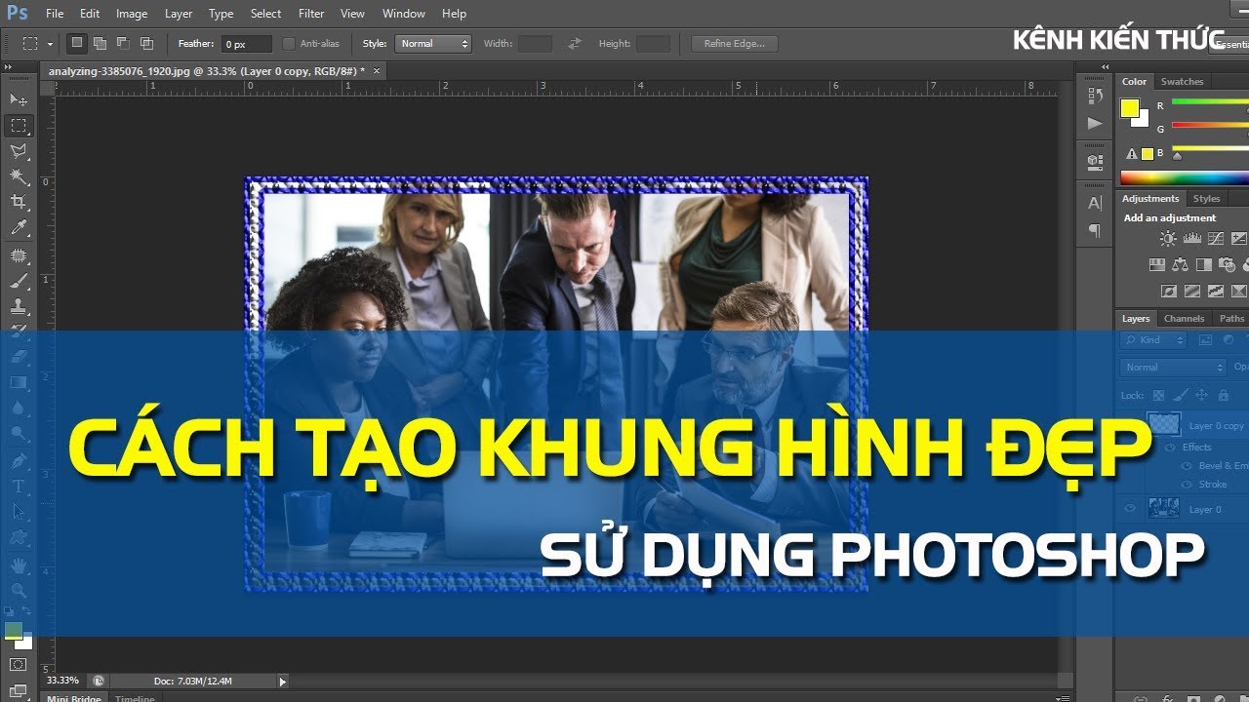Click the foreground color swatch in Color panel

[1130, 108]
